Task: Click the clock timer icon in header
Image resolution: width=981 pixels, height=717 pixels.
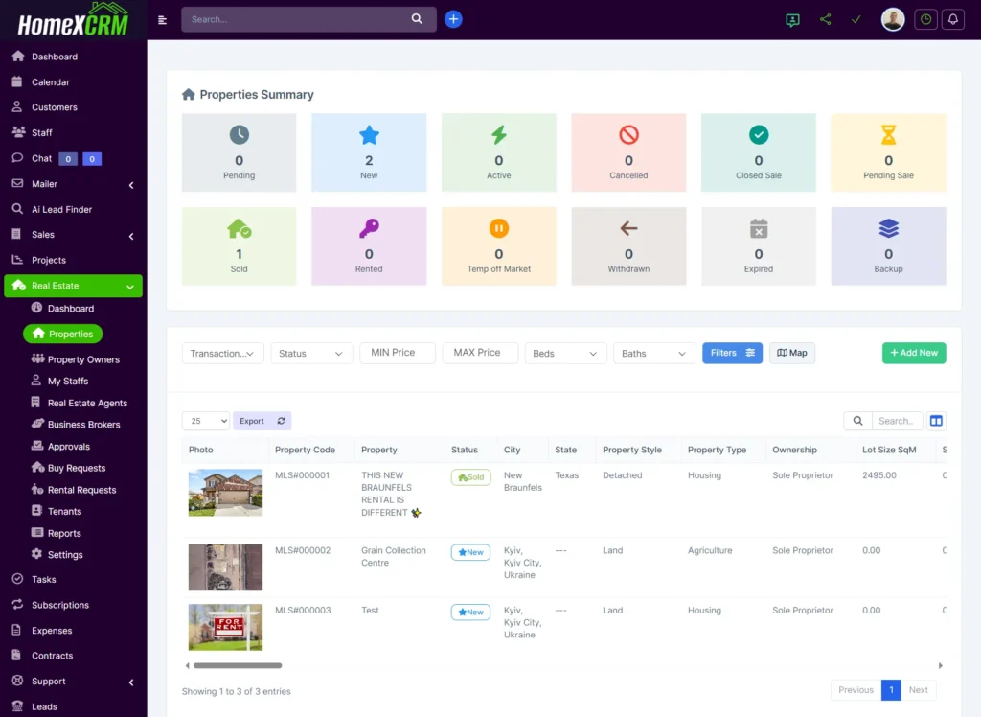Action: coord(925,19)
